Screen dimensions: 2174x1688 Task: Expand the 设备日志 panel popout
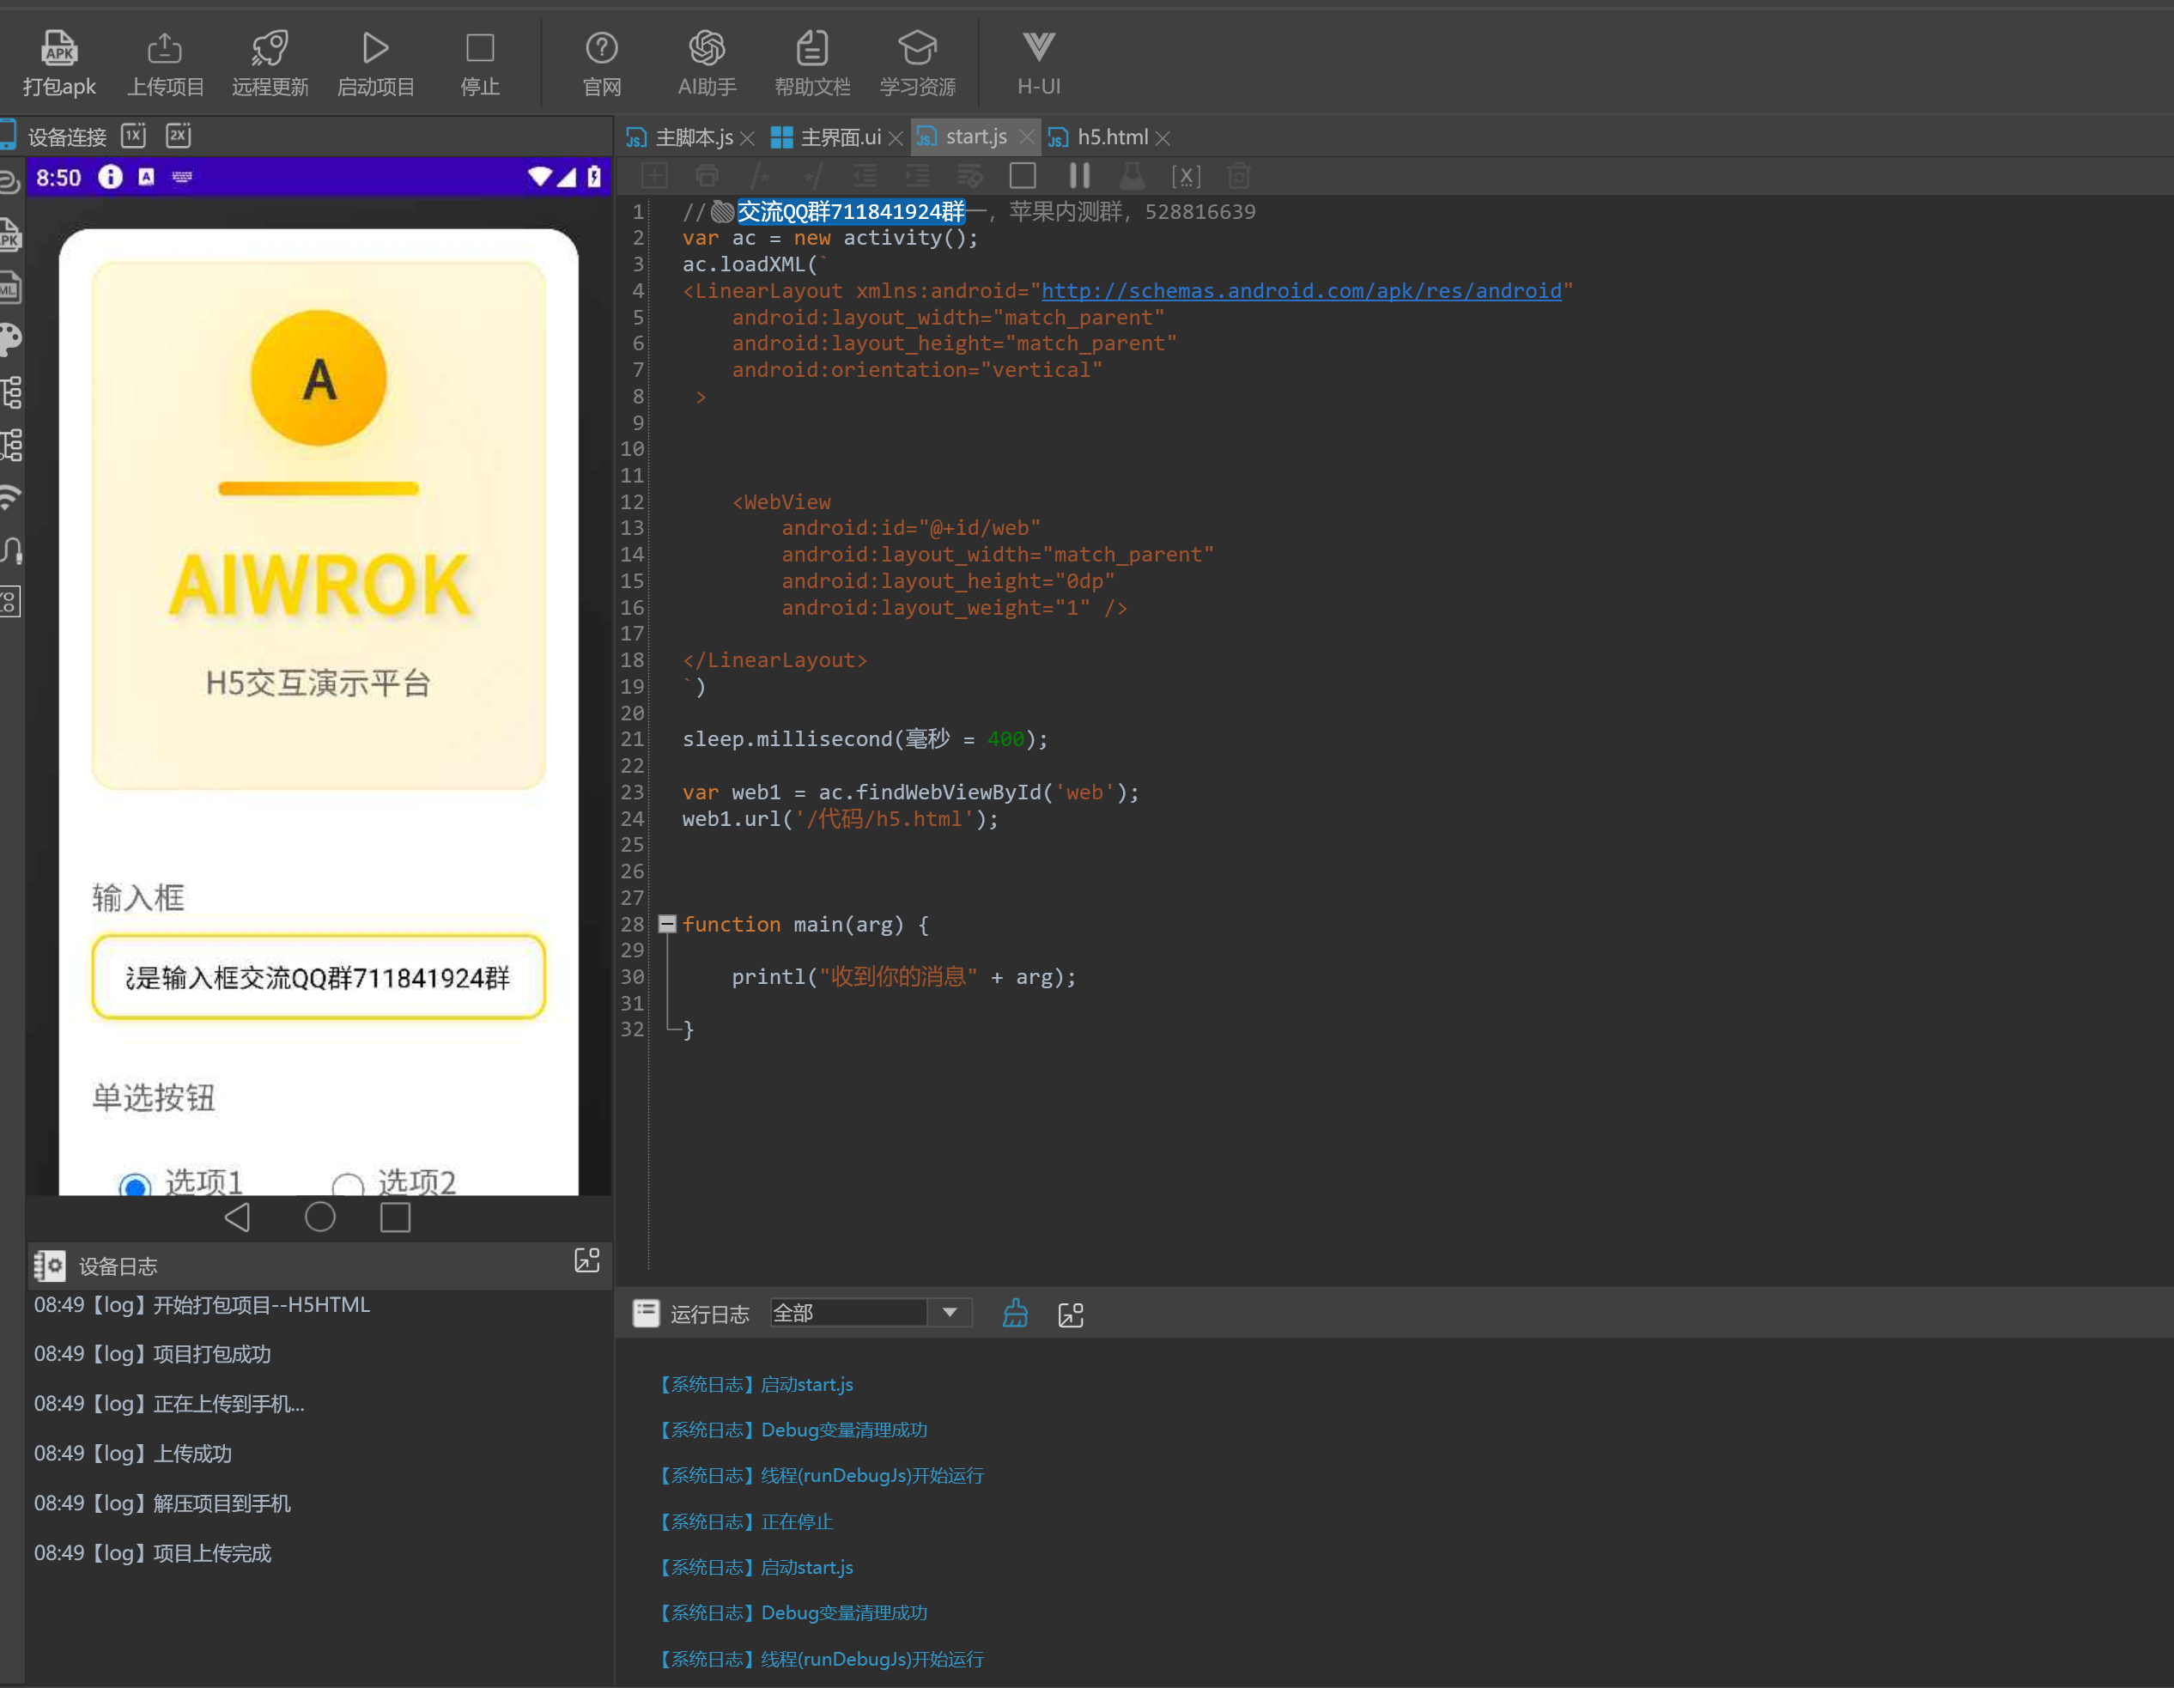coord(586,1261)
